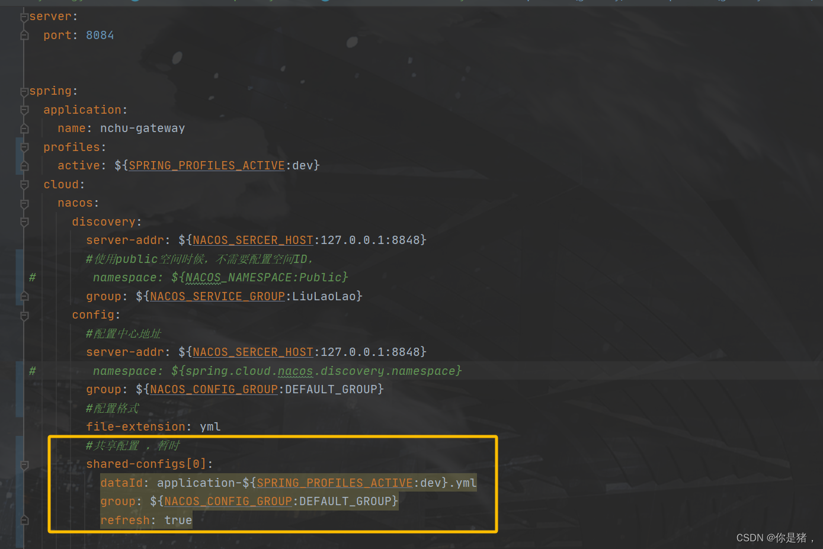Viewport: 823px width, 549px height.
Task: Collapse the nacos block fold marker
Action: coord(24,203)
